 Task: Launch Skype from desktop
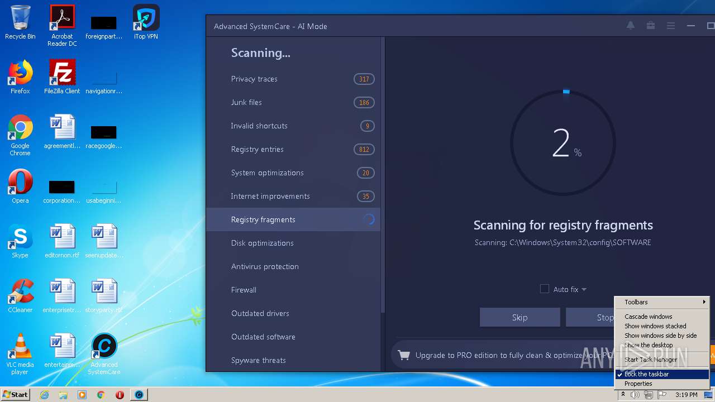20,241
